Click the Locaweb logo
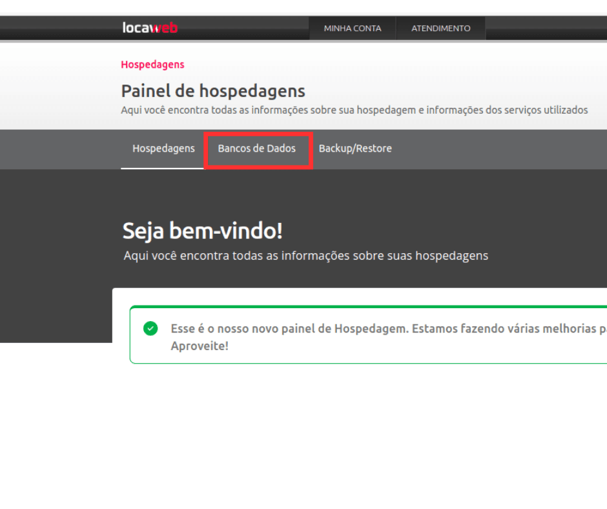Viewport: 607px width, 509px height. point(150,28)
